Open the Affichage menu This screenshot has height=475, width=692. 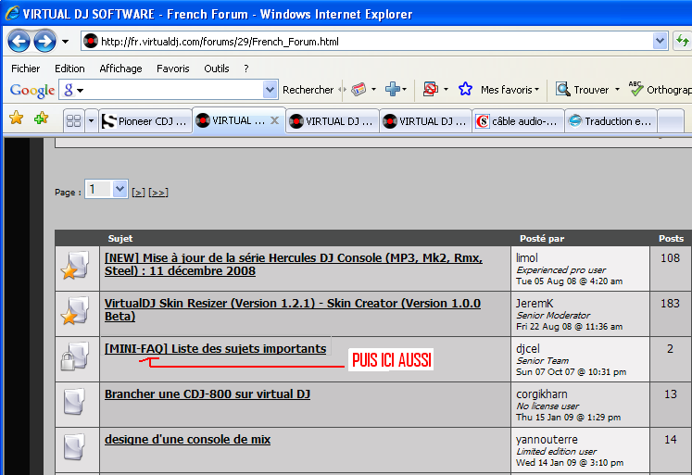(x=120, y=69)
